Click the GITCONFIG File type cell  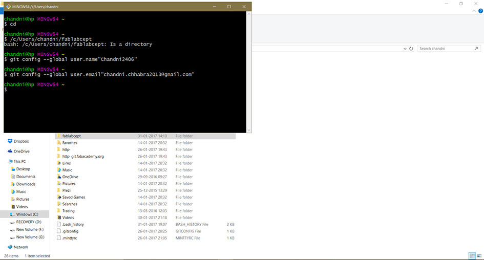[x=188, y=231]
